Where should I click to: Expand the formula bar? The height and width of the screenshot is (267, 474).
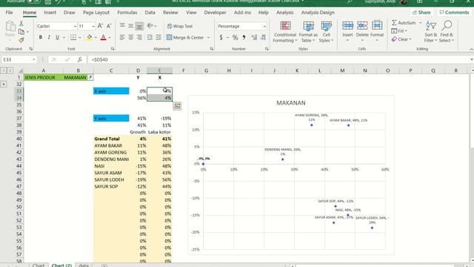pyautogui.click(x=471, y=59)
